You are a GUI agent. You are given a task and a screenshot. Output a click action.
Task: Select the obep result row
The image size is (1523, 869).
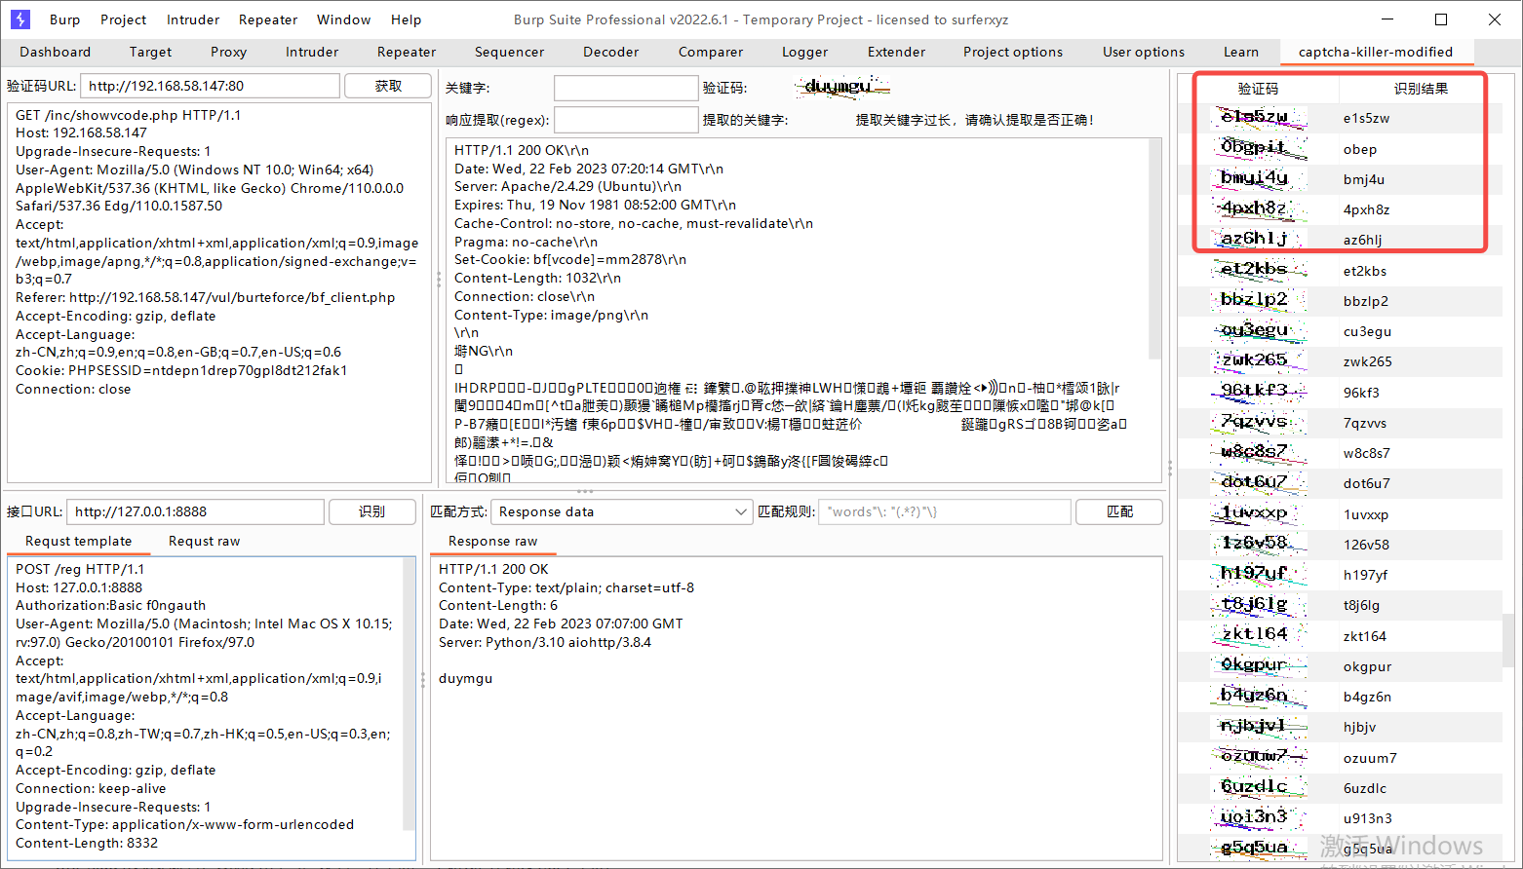point(1340,149)
